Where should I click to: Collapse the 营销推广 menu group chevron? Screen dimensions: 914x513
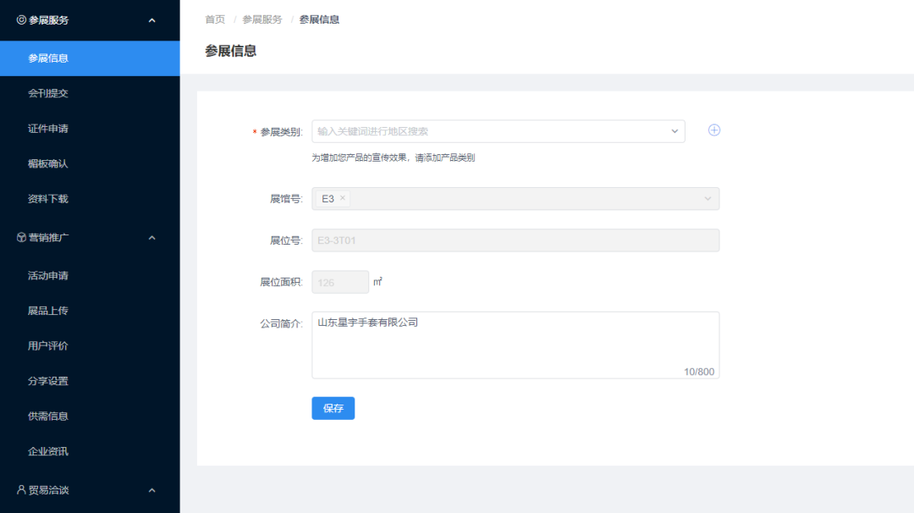point(152,238)
